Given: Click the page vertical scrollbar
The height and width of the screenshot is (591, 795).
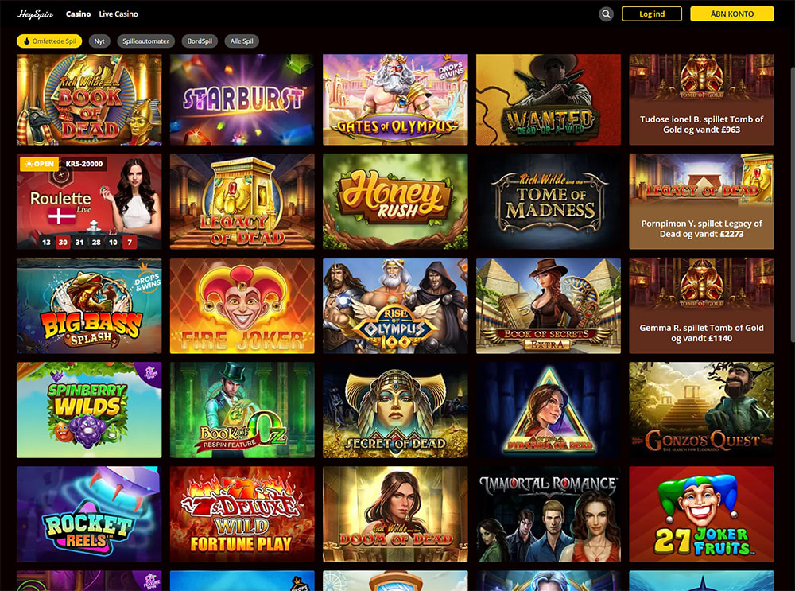Looking at the screenshot, I should click(792, 203).
